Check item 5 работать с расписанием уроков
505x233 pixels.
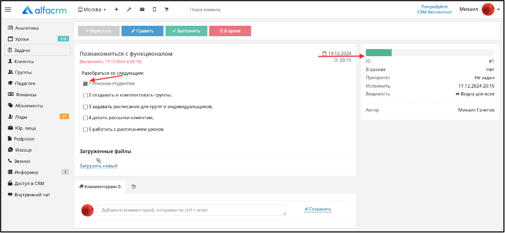(85, 130)
